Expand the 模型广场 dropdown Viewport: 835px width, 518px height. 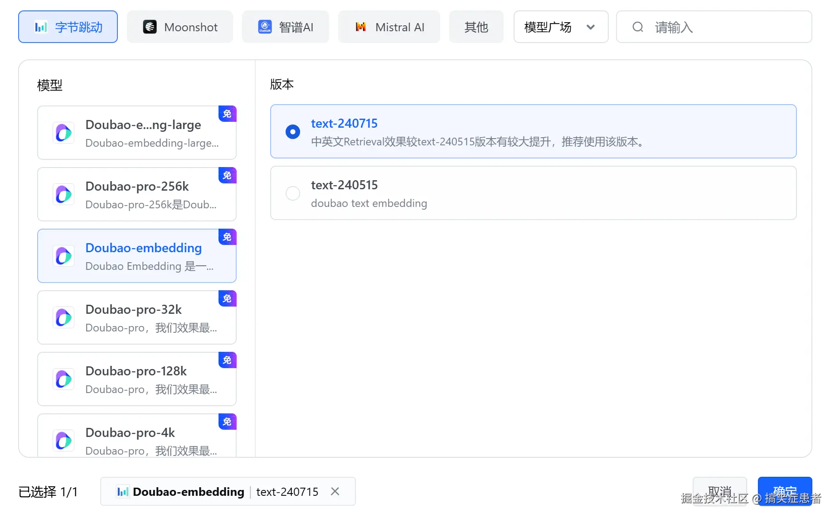pos(561,27)
